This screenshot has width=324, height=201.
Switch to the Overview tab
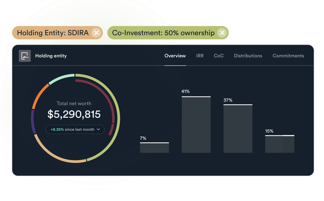(175, 56)
